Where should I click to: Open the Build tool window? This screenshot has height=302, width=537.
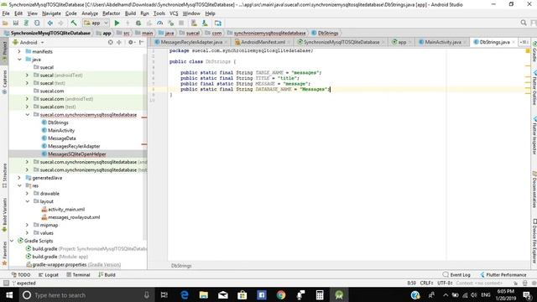pos(107,275)
